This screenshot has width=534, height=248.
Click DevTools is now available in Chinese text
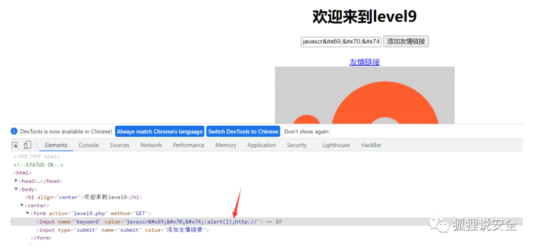(x=66, y=132)
